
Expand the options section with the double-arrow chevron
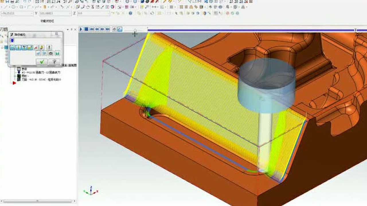coord(12,40)
